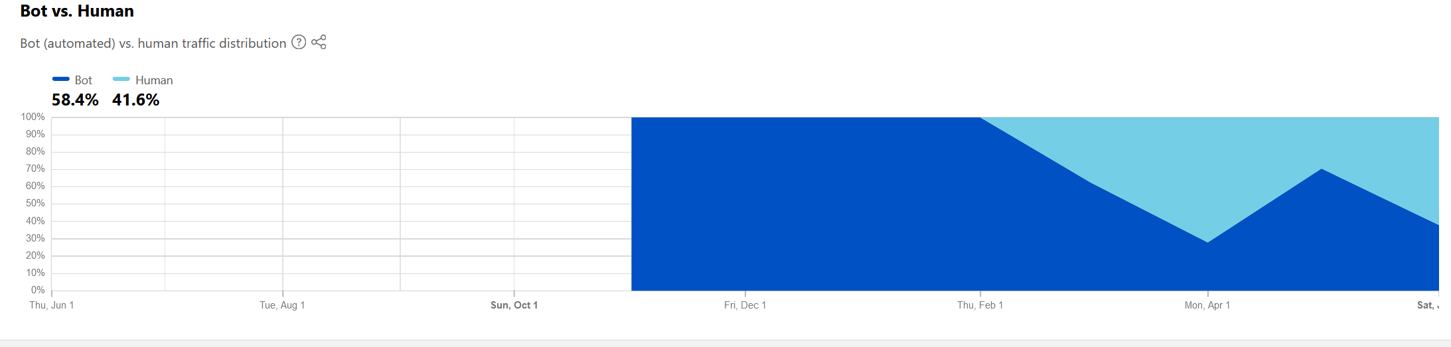The width and height of the screenshot is (1451, 347).
Task: Click the Thu, Feb 1 axis label
Action: click(x=980, y=305)
